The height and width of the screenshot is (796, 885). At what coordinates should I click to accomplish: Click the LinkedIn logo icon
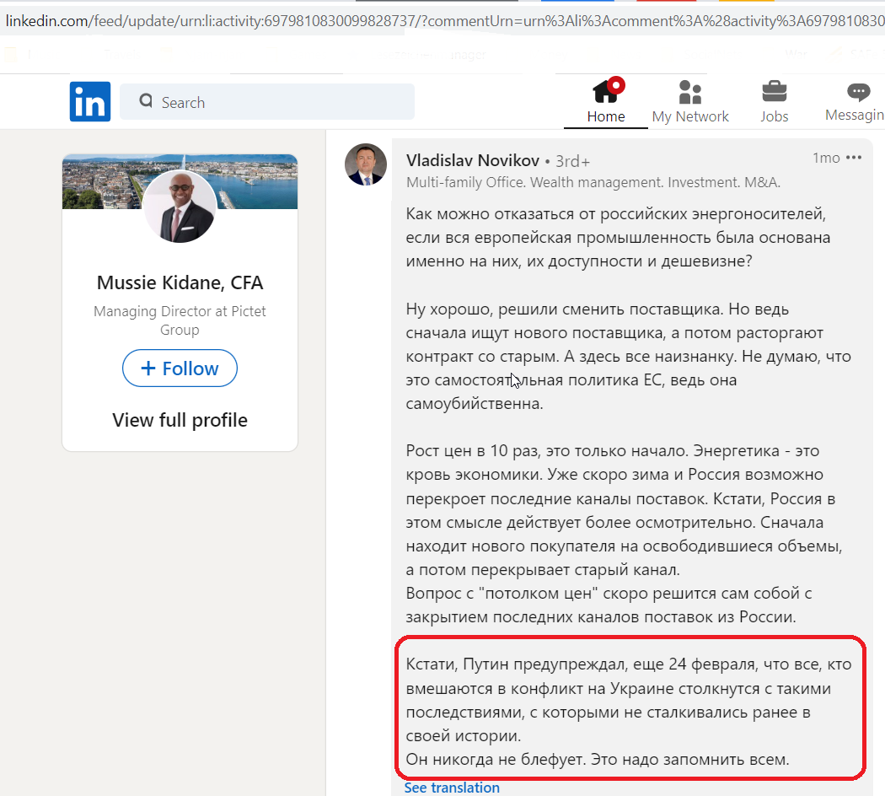90,102
